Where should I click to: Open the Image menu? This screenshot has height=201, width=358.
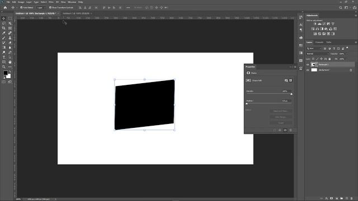[21, 2]
